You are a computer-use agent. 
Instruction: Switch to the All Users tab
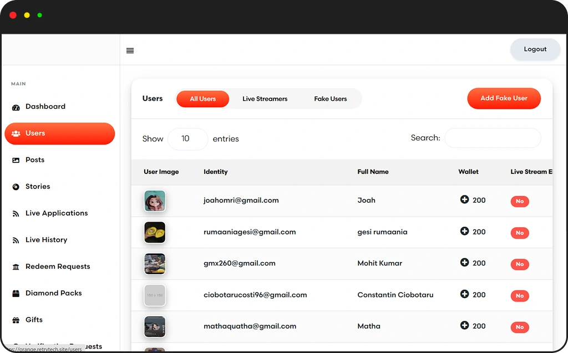coord(203,99)
